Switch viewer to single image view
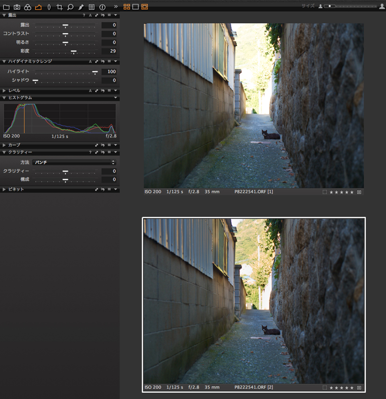Viewport: 386px width, 399px height. (136, 7)
